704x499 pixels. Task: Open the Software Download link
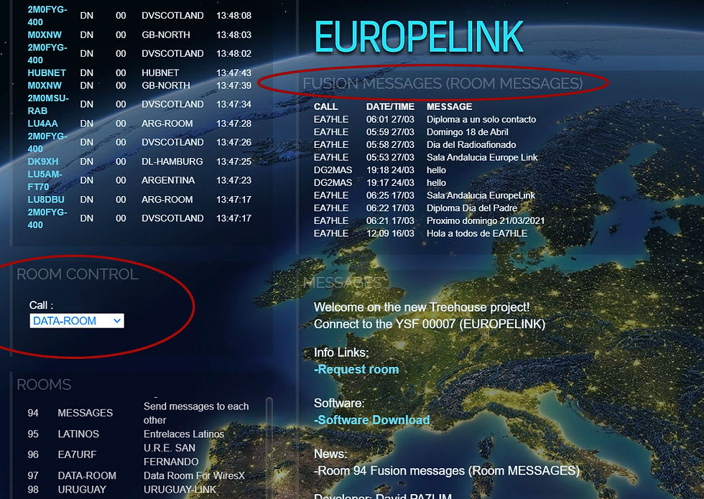coord(372,420)
